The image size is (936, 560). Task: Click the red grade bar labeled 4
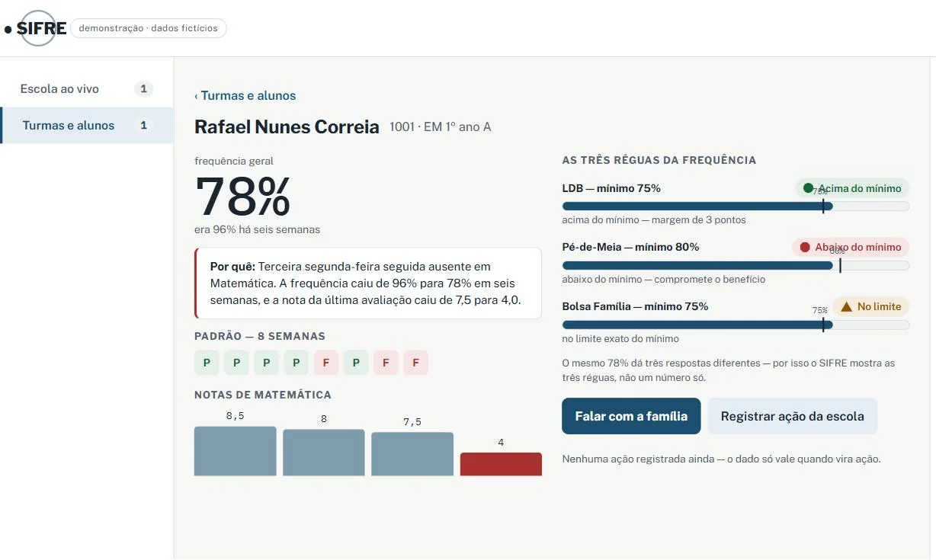(501, 464)
